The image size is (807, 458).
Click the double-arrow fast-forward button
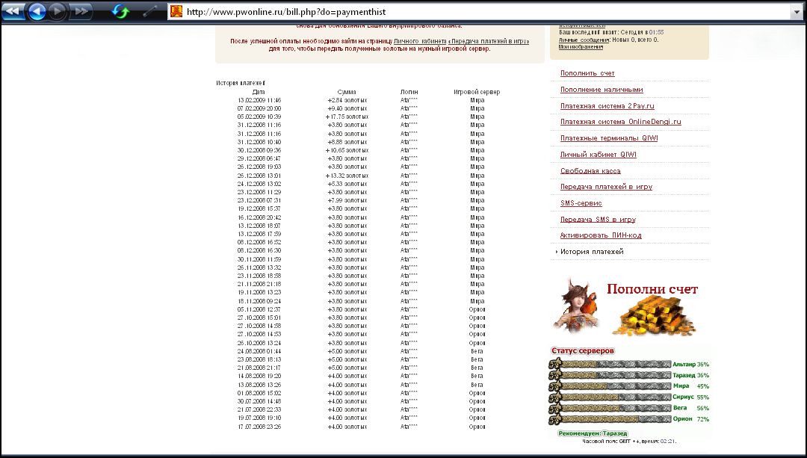(x=80, y=10)
